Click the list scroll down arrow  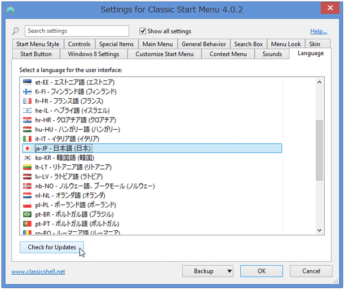[x=320, y=230]
